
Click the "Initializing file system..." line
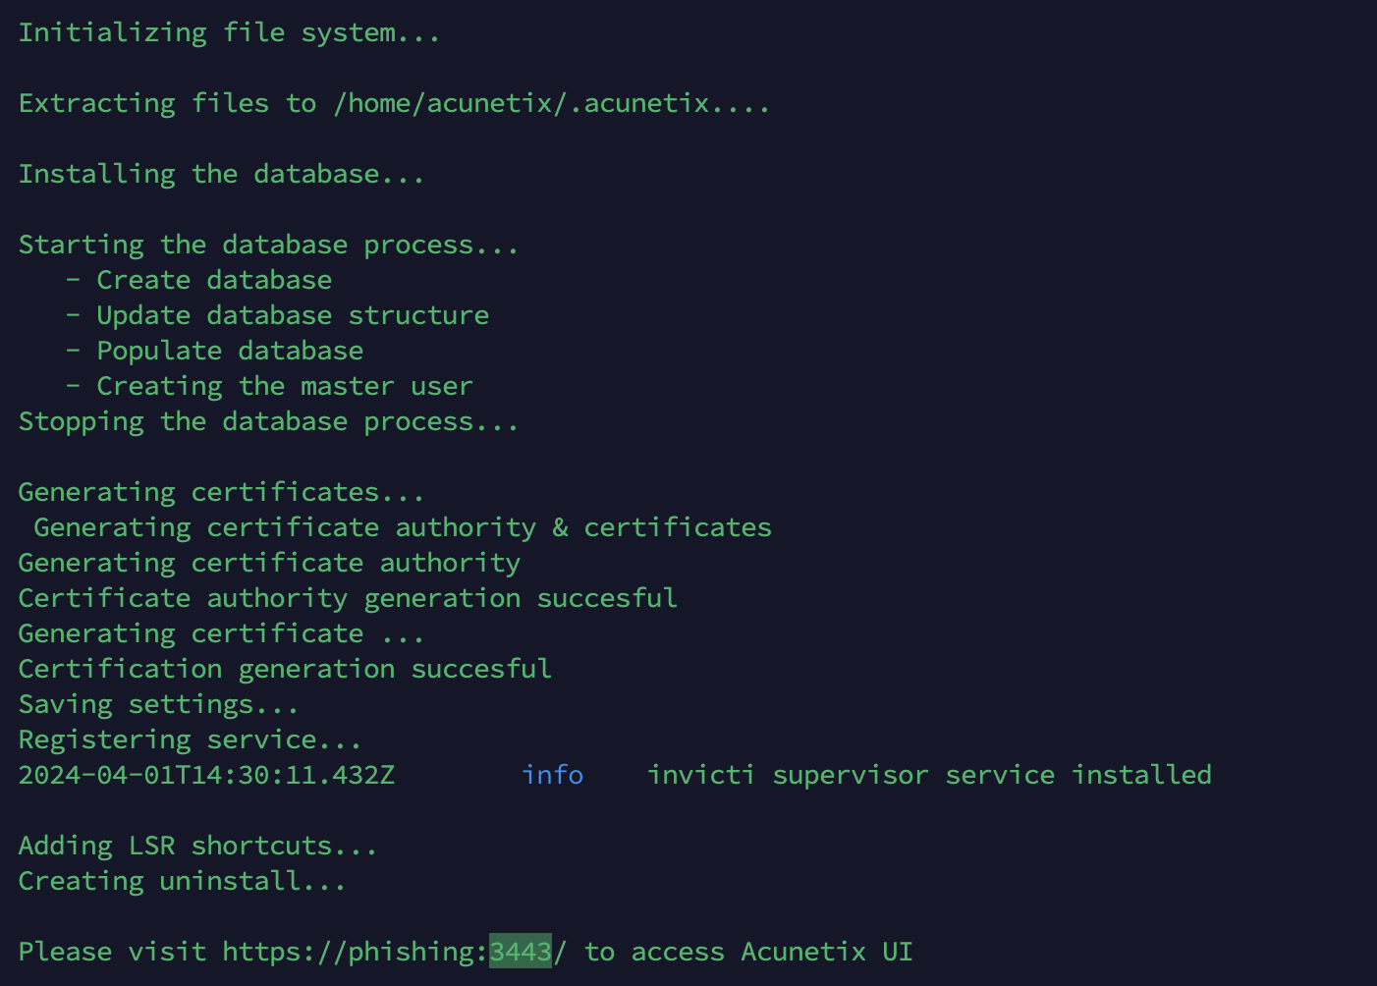click(229, 32)
